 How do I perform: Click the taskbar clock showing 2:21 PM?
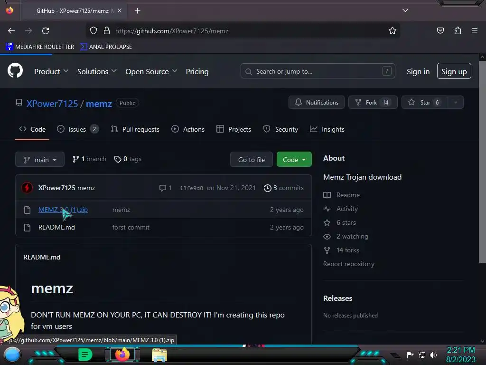pyautogui.click(x=460, y=355)
